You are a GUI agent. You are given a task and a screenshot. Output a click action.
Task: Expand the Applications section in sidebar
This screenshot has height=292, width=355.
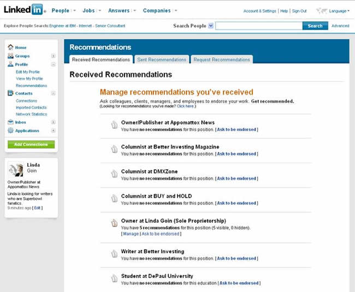point(53,130)
